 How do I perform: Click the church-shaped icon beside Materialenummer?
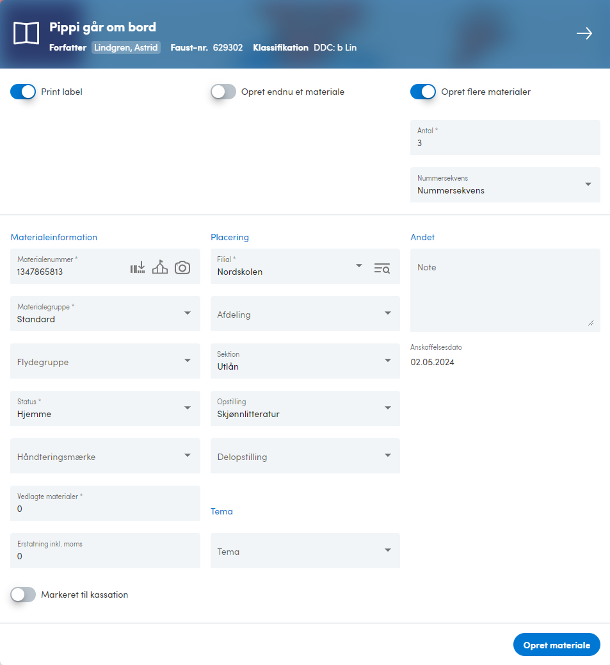pos(160,267)
